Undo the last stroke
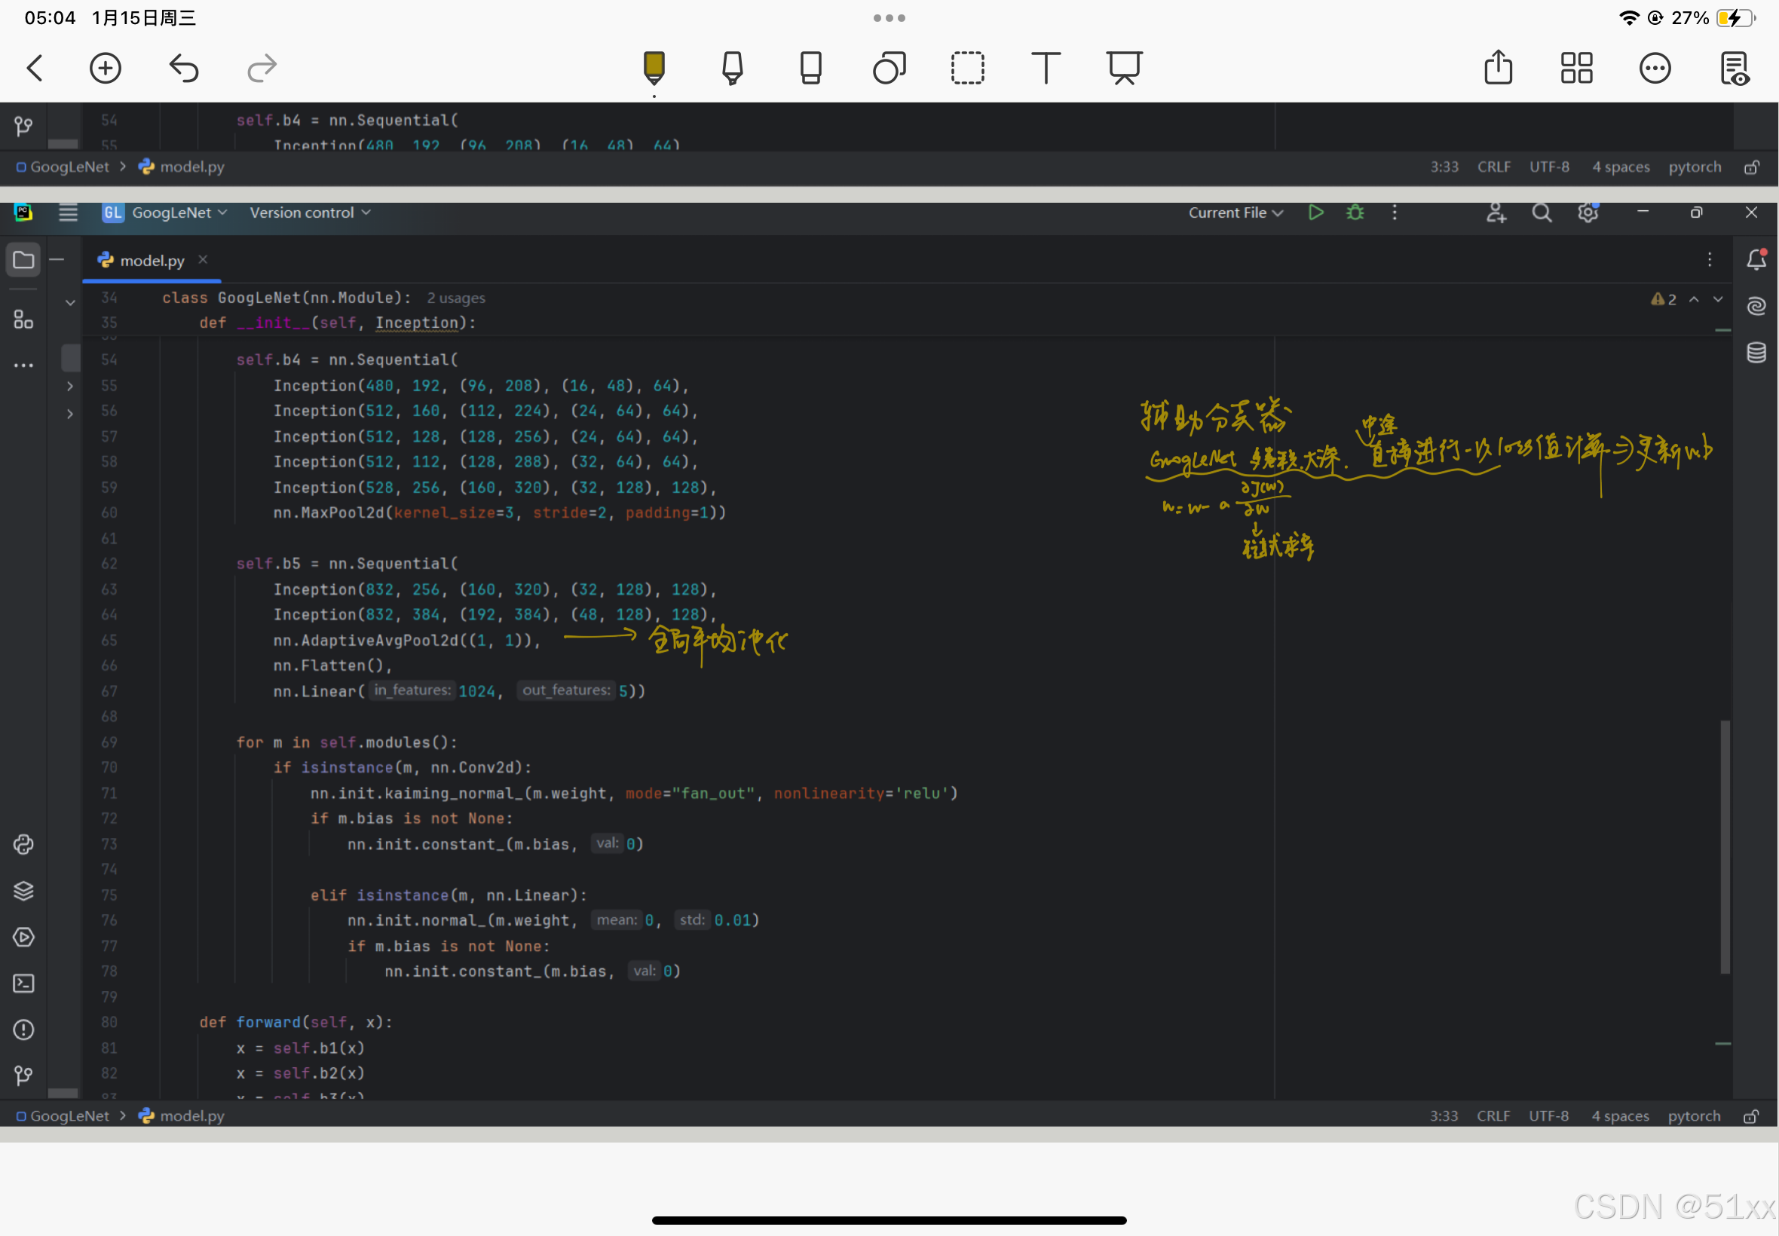The width and height of the screenshot is (1779, 1236). (x=184, y=68)
